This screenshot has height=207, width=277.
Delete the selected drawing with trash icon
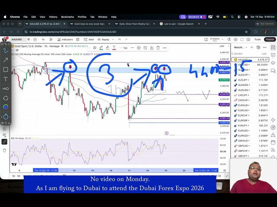(x=158, y=48)
